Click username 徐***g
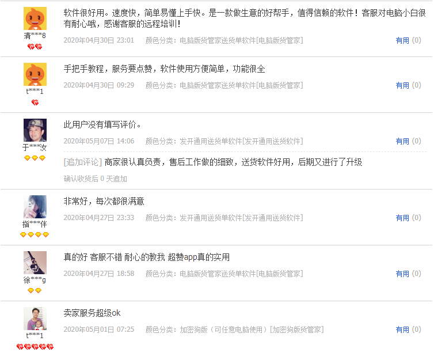Viewport: 434px width, 356px height. pos(35,280)
